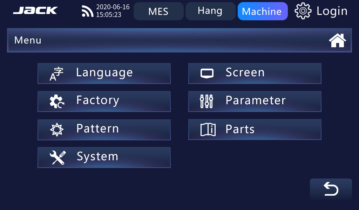Viewport: 359px width, 210px height.
Task: Click the translate icon beside Language
Action: (56, 74)
